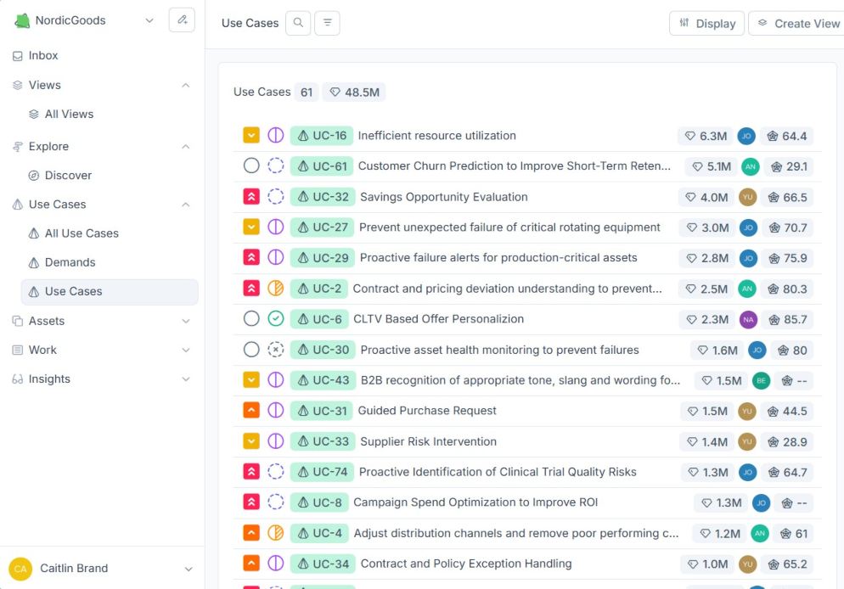Expand the Assets section chevron
The height and width of the screenshot is (589, 844).
click(186, 321)
